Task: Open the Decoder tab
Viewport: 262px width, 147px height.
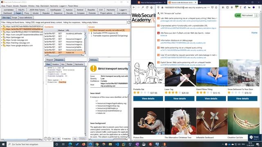Action: point(70,13)
